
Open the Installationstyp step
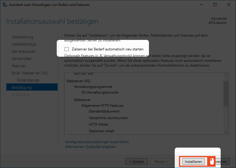click(x=24, y=44)
